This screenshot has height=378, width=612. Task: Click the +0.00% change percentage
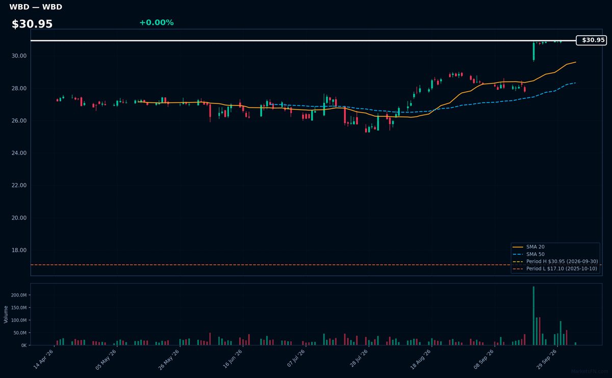coord(156,22)
